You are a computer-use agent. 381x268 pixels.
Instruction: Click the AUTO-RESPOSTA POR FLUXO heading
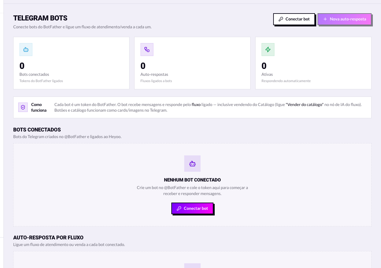tap(48, 237)
